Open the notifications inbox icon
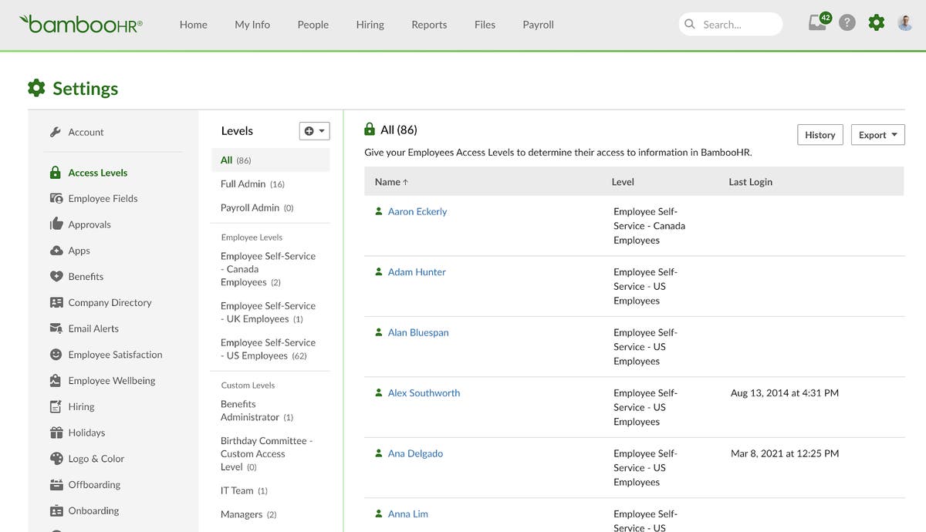 pyautogui.click(x=817, y=22)
